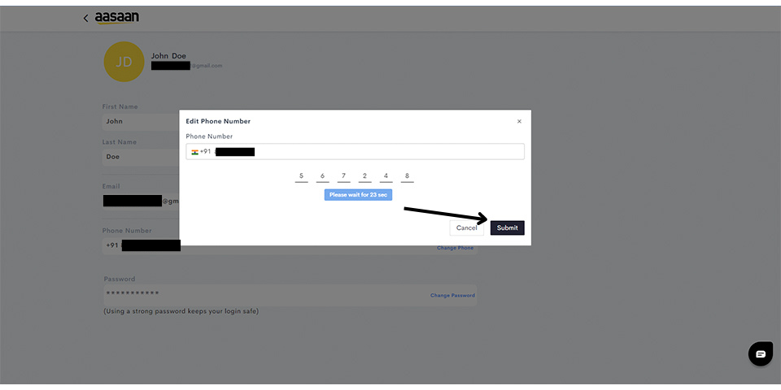
Task: Open the chat support widget
Action: click(760, 354)
